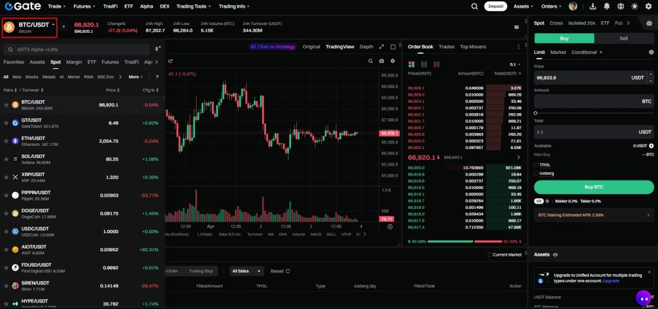This screenshot has height=309, width=658.
Task: Toggle favorite star for SOL/USDT row
Action: [x=6, y=159]
